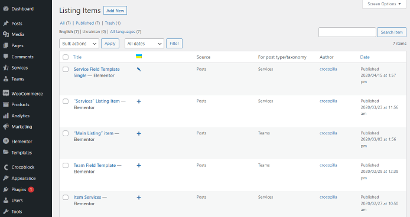Click the Apply bulk action button

[x=110, y=44]
